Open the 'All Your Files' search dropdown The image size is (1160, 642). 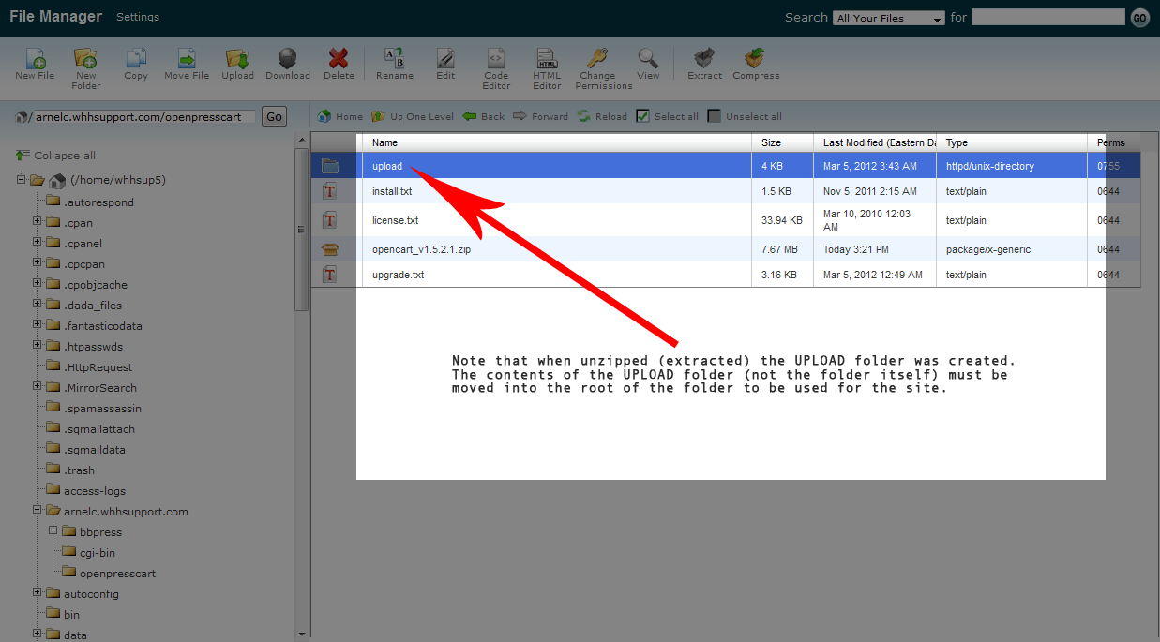(x=889, y=18)
